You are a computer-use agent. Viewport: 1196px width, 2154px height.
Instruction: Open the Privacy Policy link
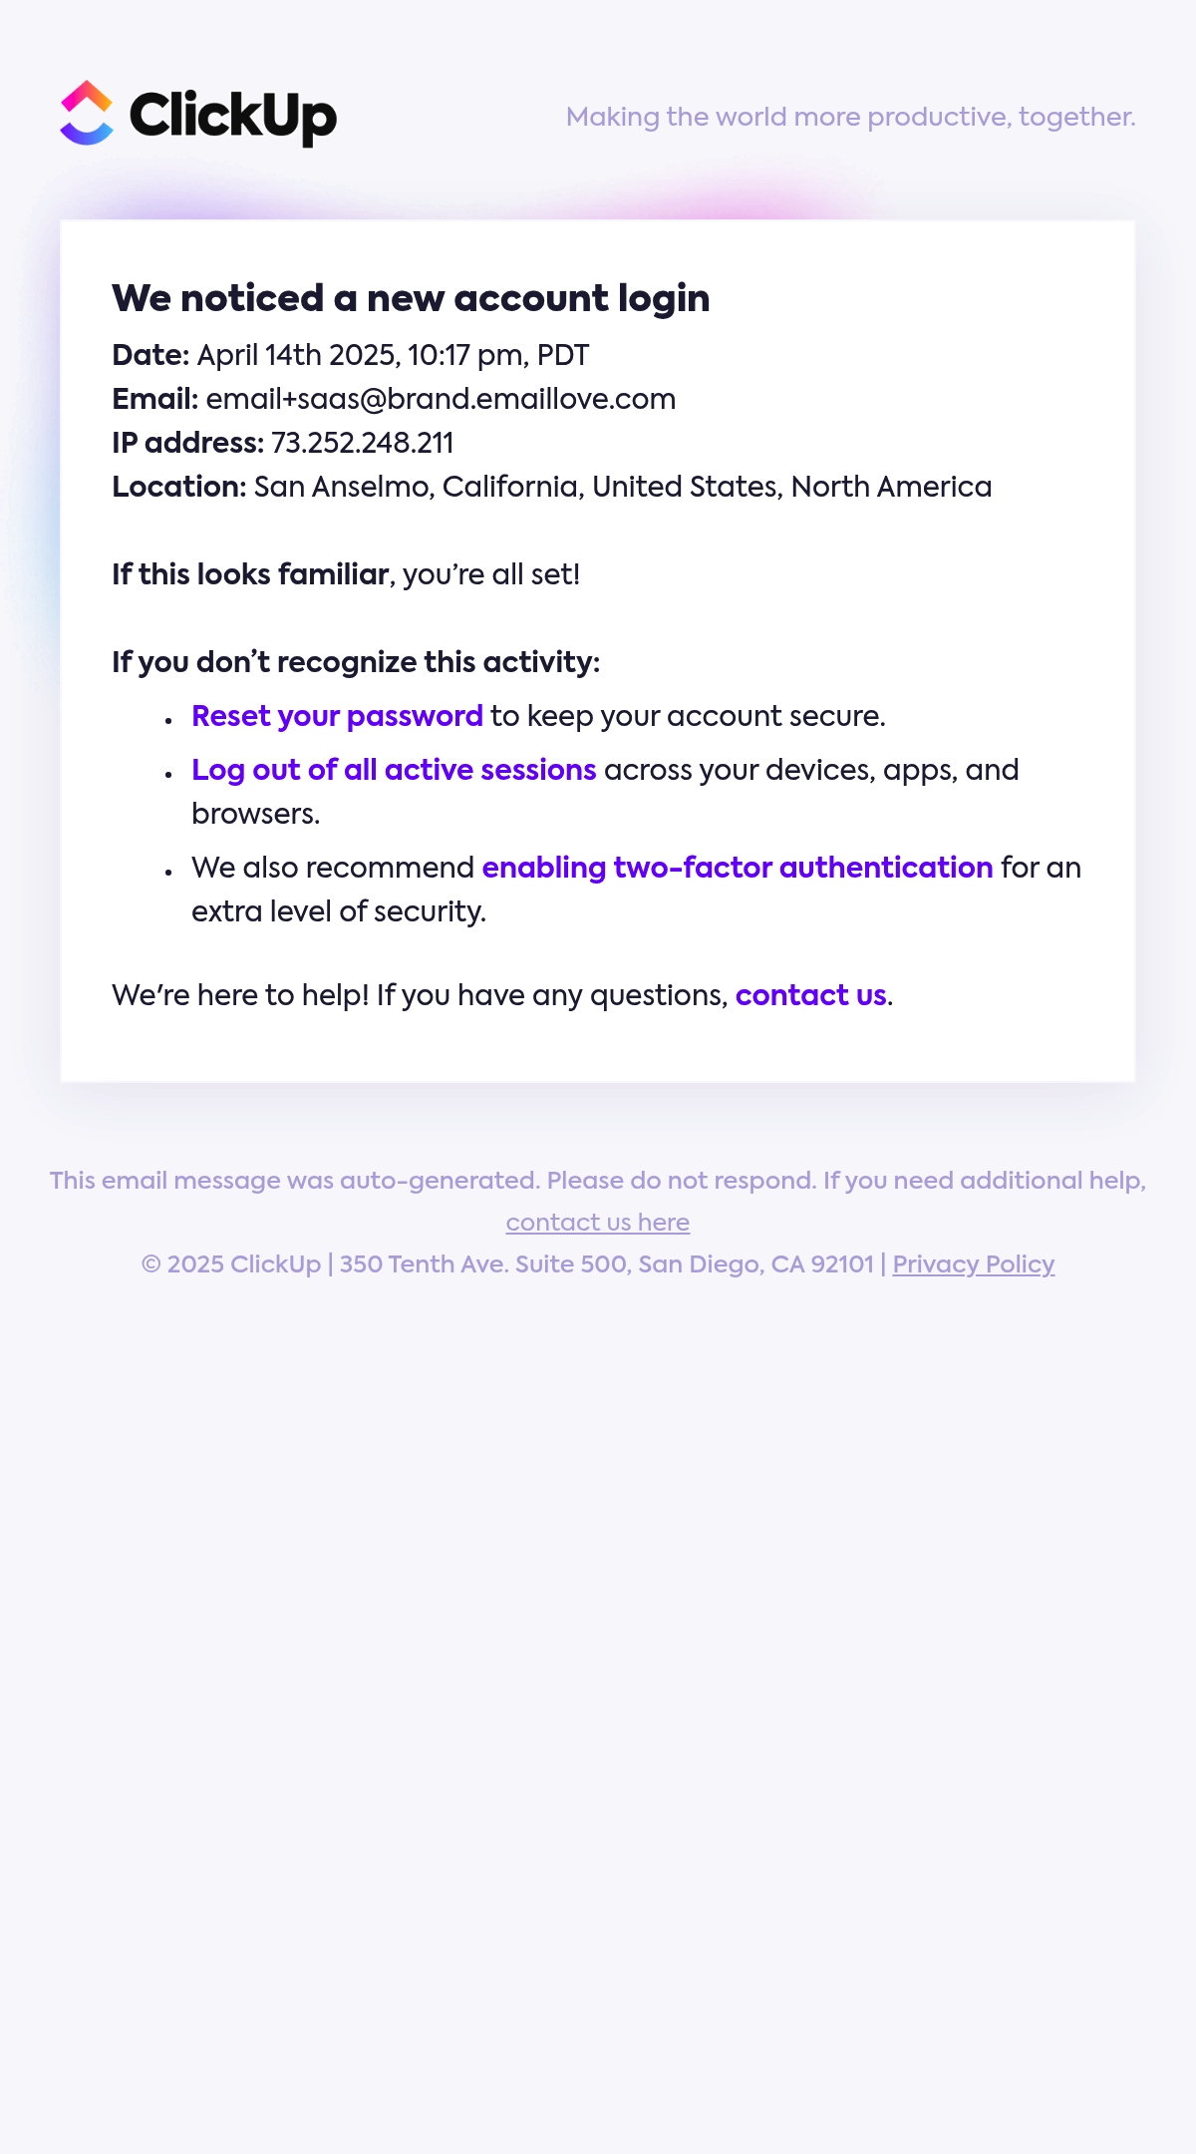click(x=974, y=1264)
